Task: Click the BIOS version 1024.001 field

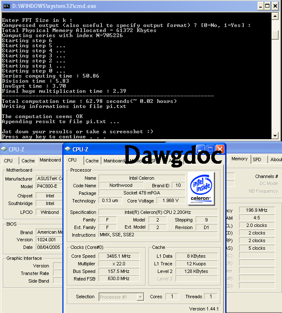Action: (x=49, y=240)
